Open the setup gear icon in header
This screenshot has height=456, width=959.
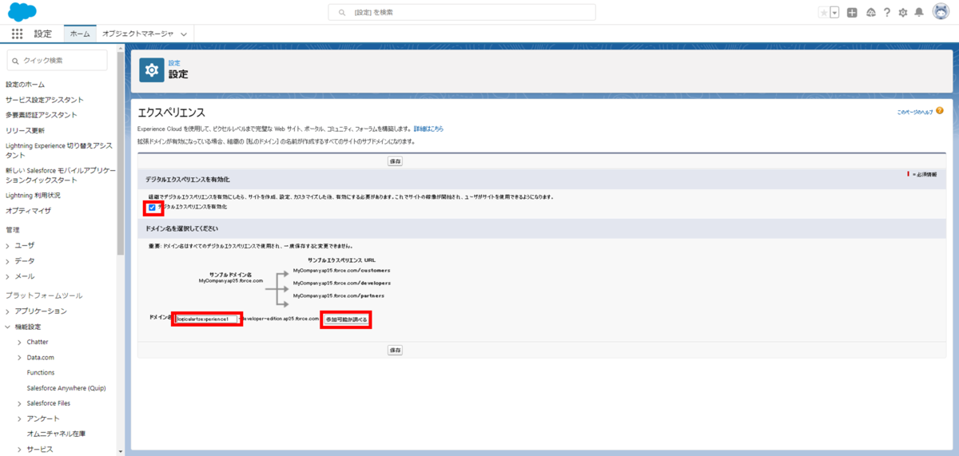(903, 13)
